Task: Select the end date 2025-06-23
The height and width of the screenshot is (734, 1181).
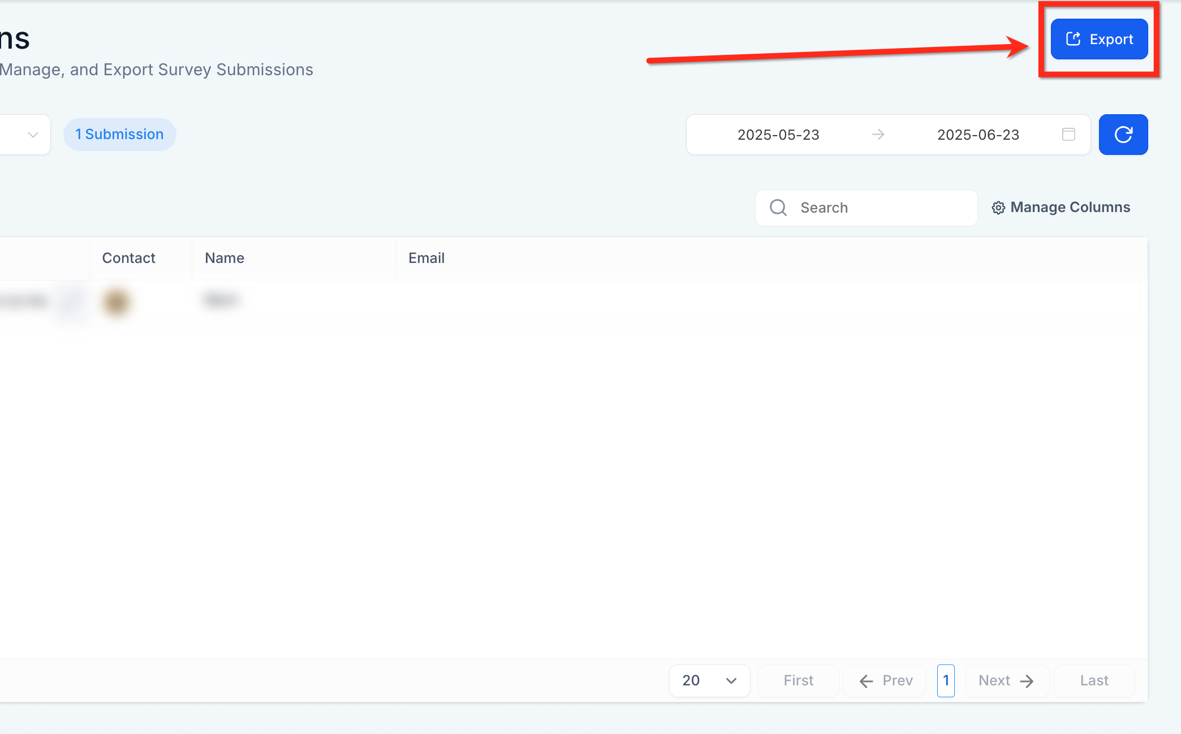Action: point(978,135)
